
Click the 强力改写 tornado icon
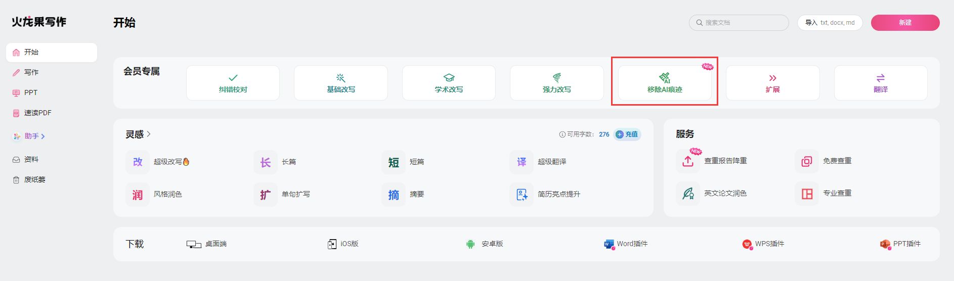coord(556,78)
